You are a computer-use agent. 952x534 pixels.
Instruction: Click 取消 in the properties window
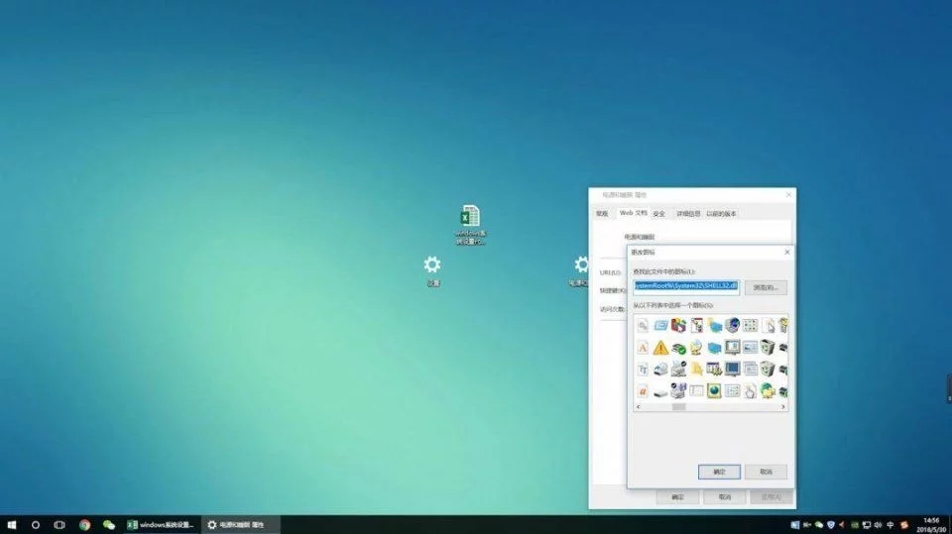tap(724, 497)
